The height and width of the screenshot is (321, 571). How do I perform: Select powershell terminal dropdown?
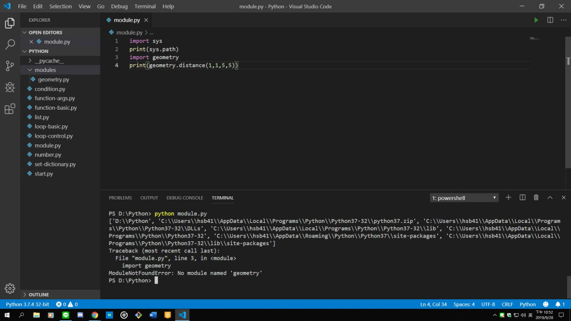464,198
